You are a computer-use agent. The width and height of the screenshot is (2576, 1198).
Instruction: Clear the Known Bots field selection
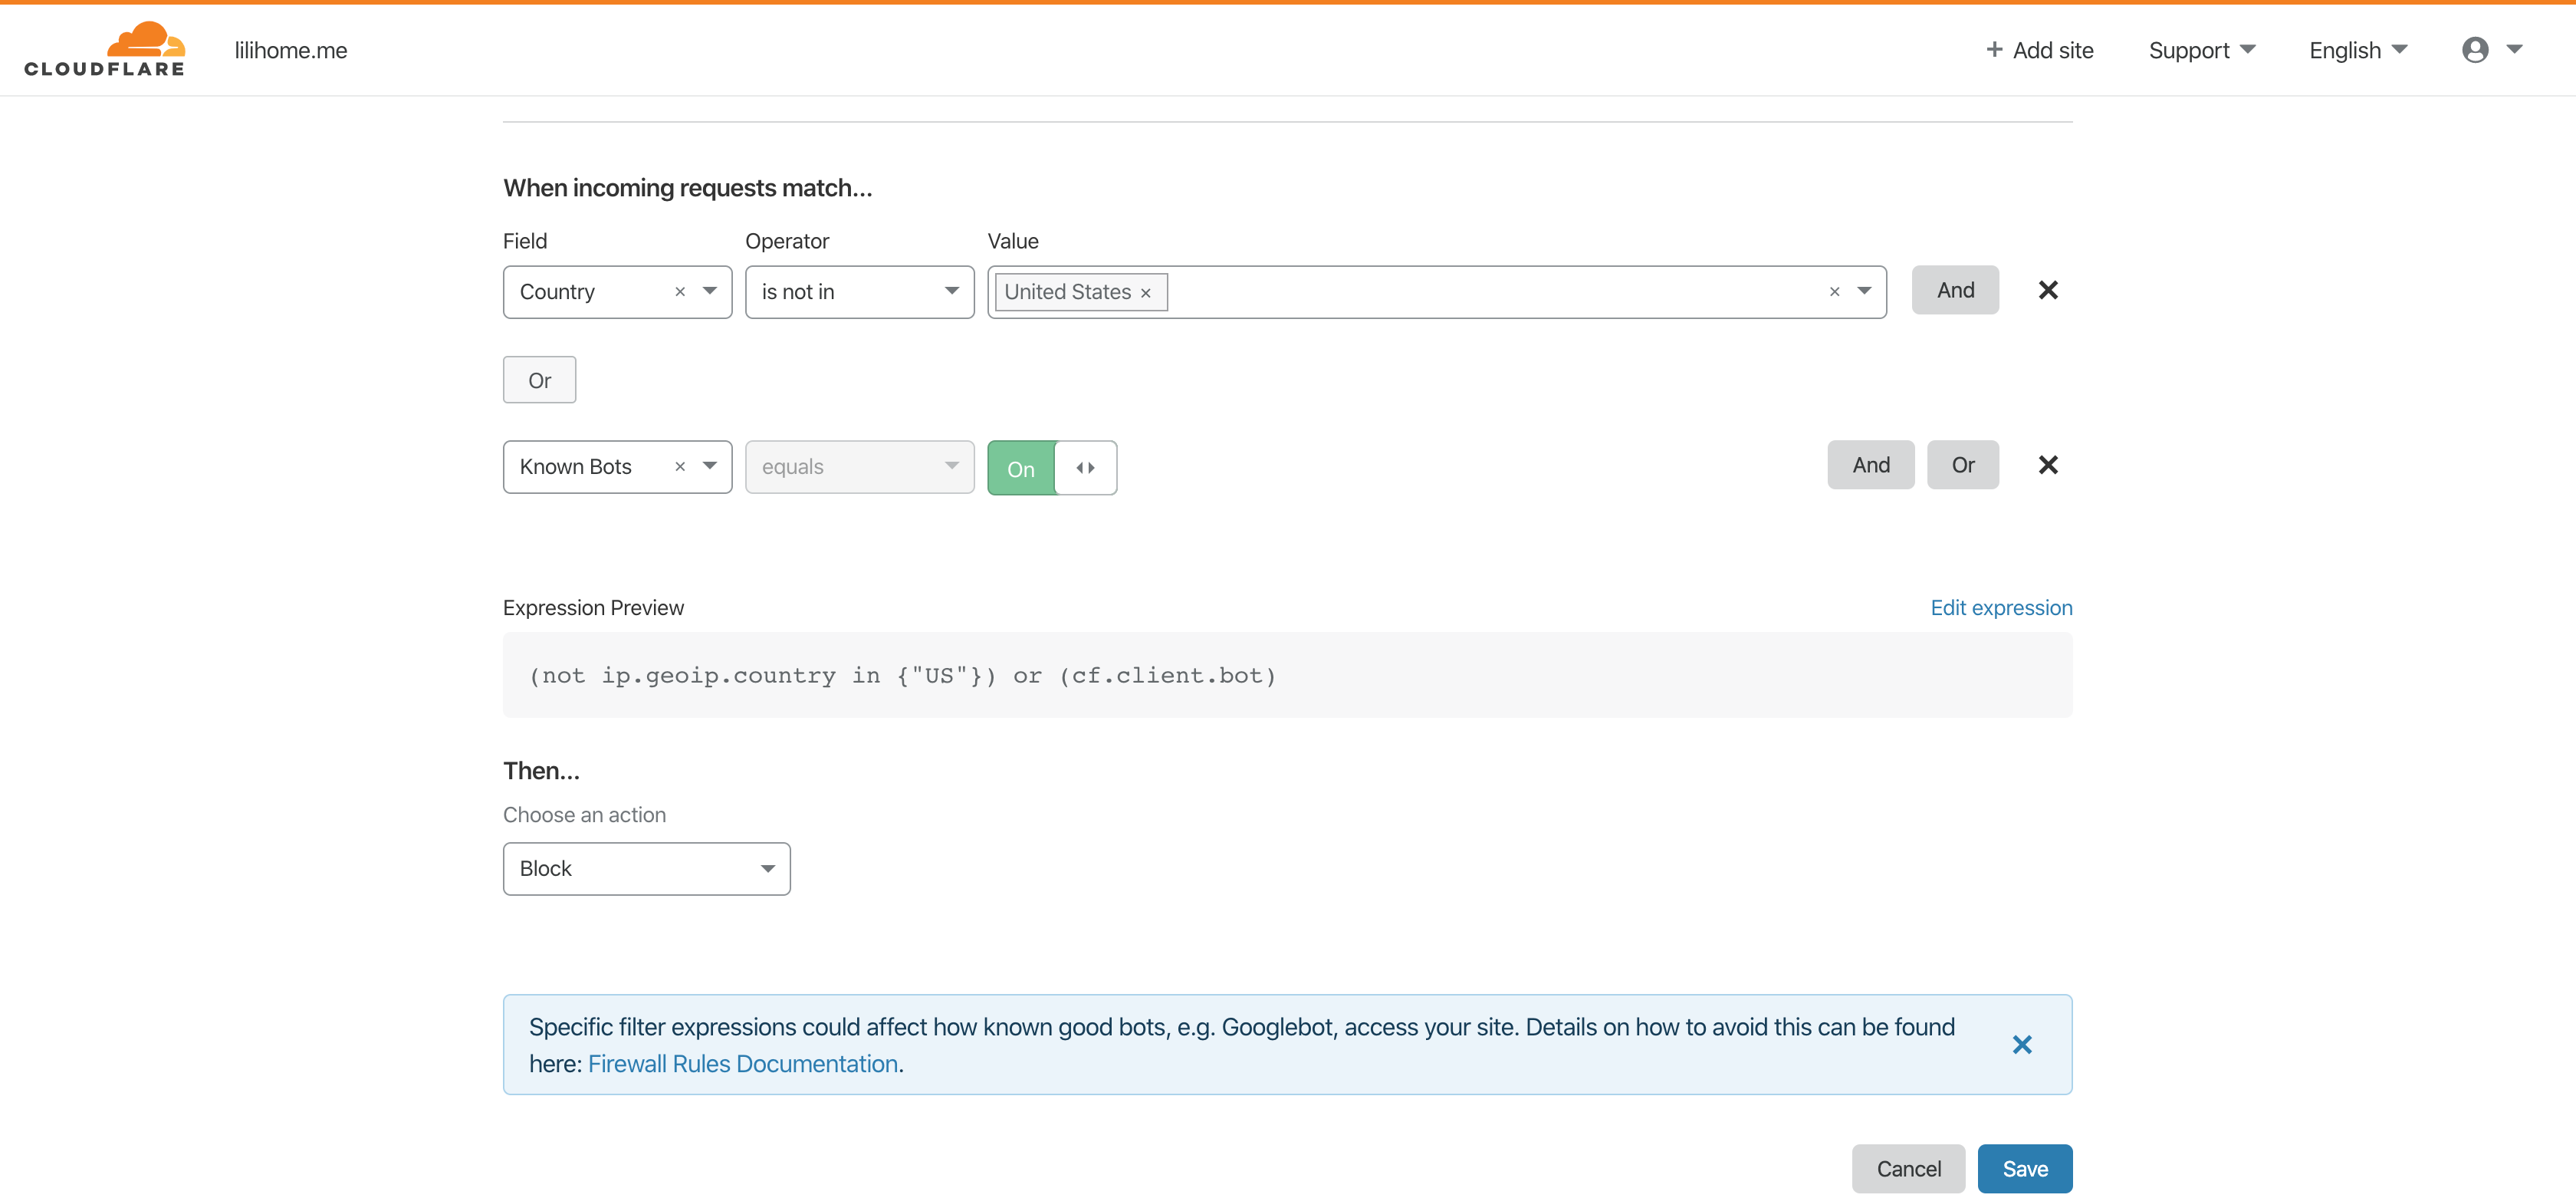pos(680,467)
